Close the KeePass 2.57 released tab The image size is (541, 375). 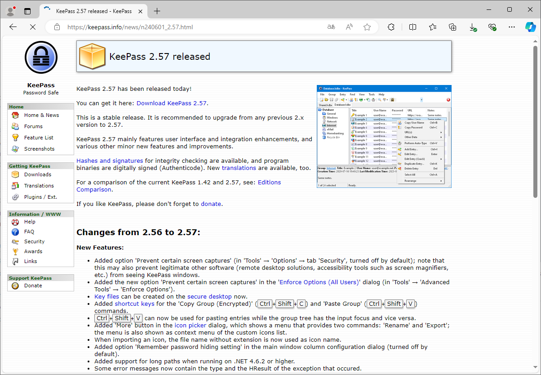pos(140,11)
